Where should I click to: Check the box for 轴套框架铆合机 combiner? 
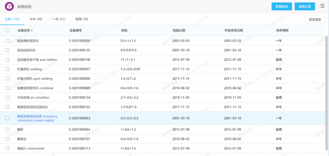click(8, 88)
